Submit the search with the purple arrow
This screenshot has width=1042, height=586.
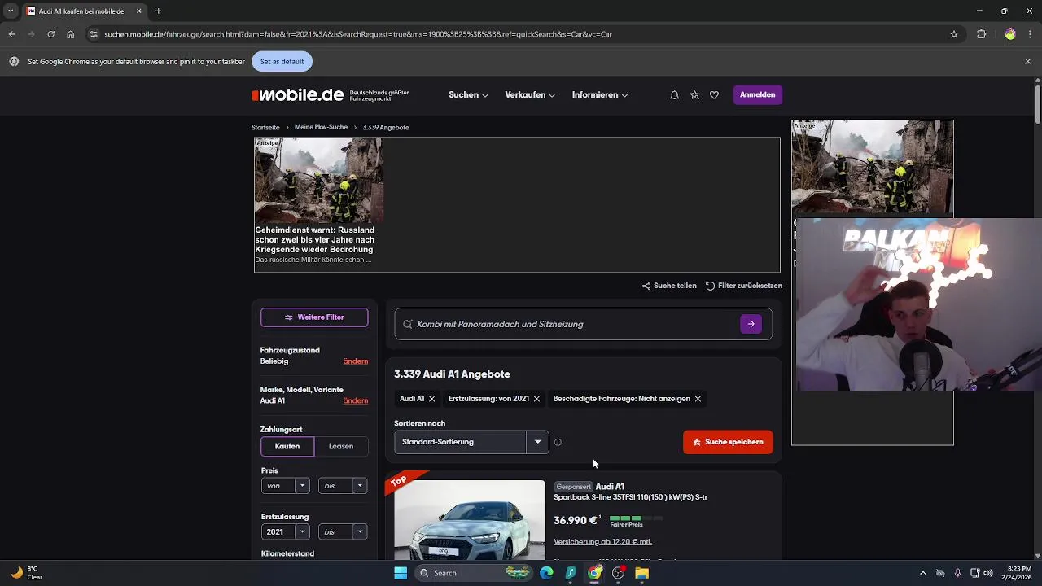751,324
